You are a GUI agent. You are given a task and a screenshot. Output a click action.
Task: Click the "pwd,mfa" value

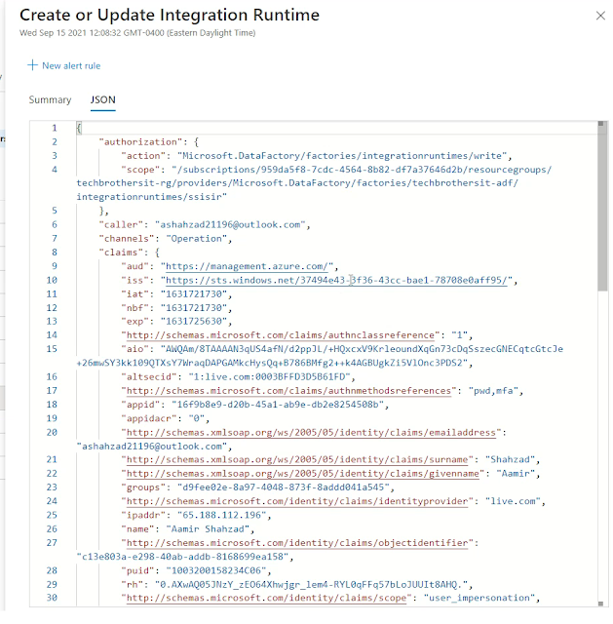[493, 391]
